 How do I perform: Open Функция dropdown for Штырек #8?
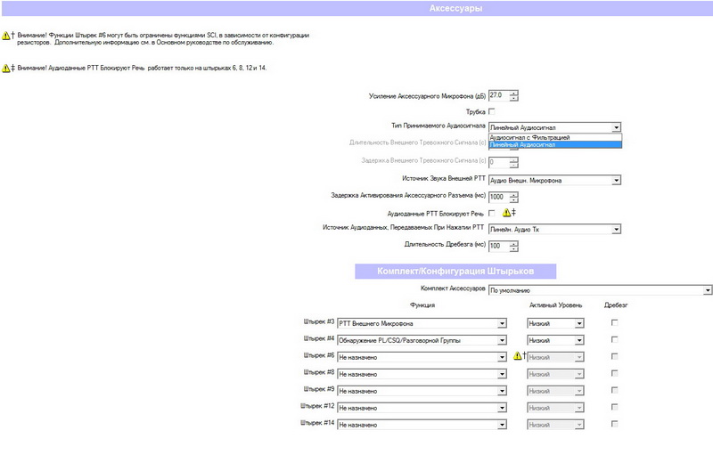tap(502, 374)
